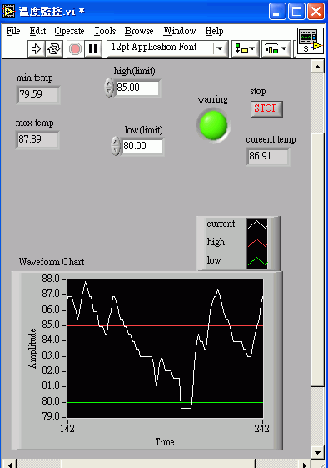Click the red STOP button

pos(266,108)
